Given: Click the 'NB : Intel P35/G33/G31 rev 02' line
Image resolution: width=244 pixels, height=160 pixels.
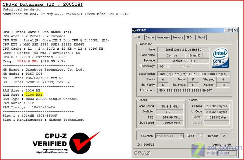Looking at the screenshot, I should (x=33, y=78).
